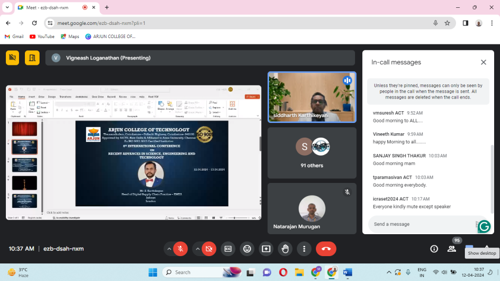Toggle closed captions
The height and width of the screenshot is (281, 500).
pyautogui.click(x=228, y=249)
